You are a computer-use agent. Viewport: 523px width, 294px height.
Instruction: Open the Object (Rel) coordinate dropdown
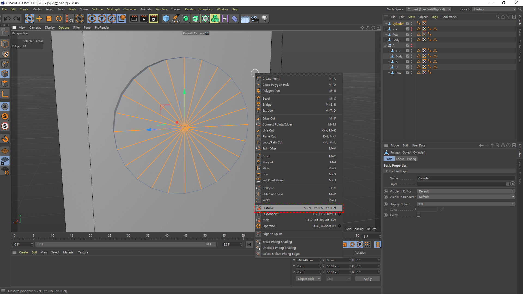309,279
